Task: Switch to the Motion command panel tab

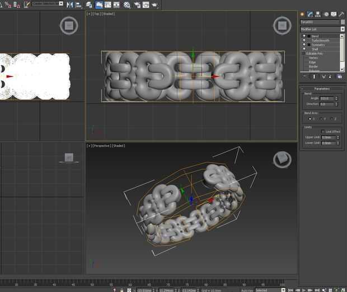Action: pos(326,15)
